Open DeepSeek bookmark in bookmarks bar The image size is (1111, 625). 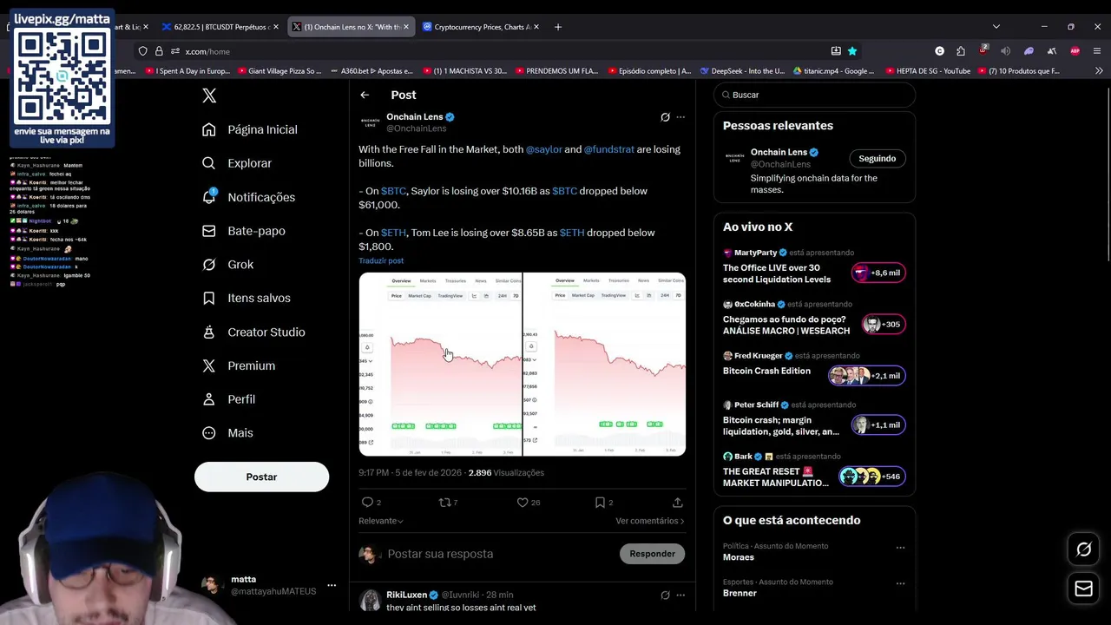(741, 71)
